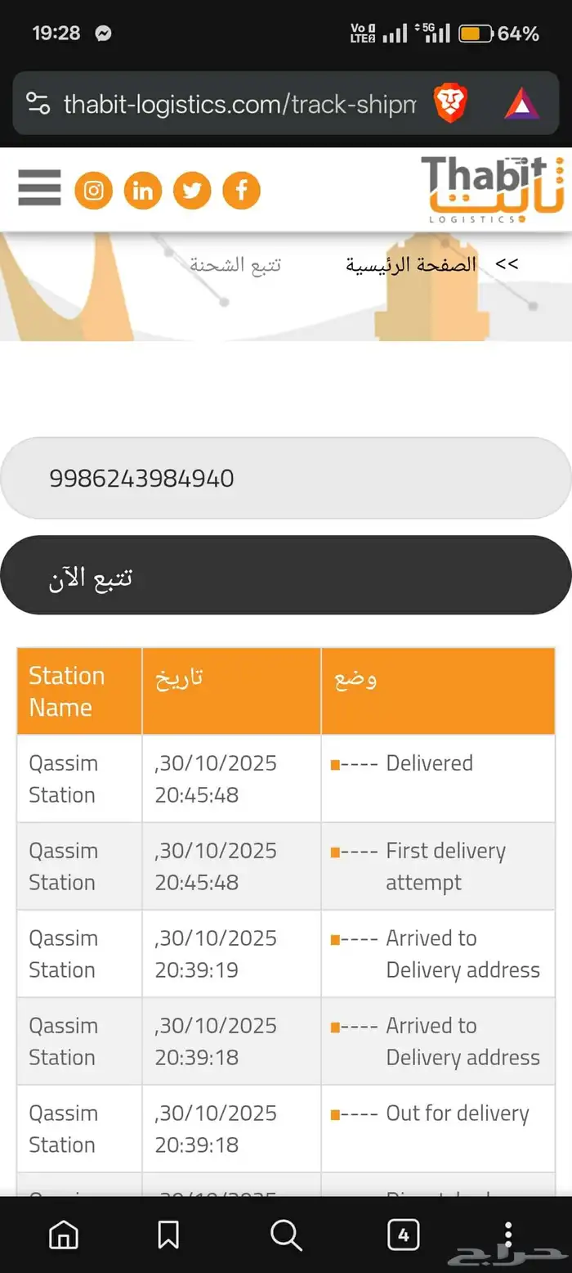572x1273 pixels.
Task: Select the تتبع الشحنة breadcrumb entry
Action: click(237, 263)
